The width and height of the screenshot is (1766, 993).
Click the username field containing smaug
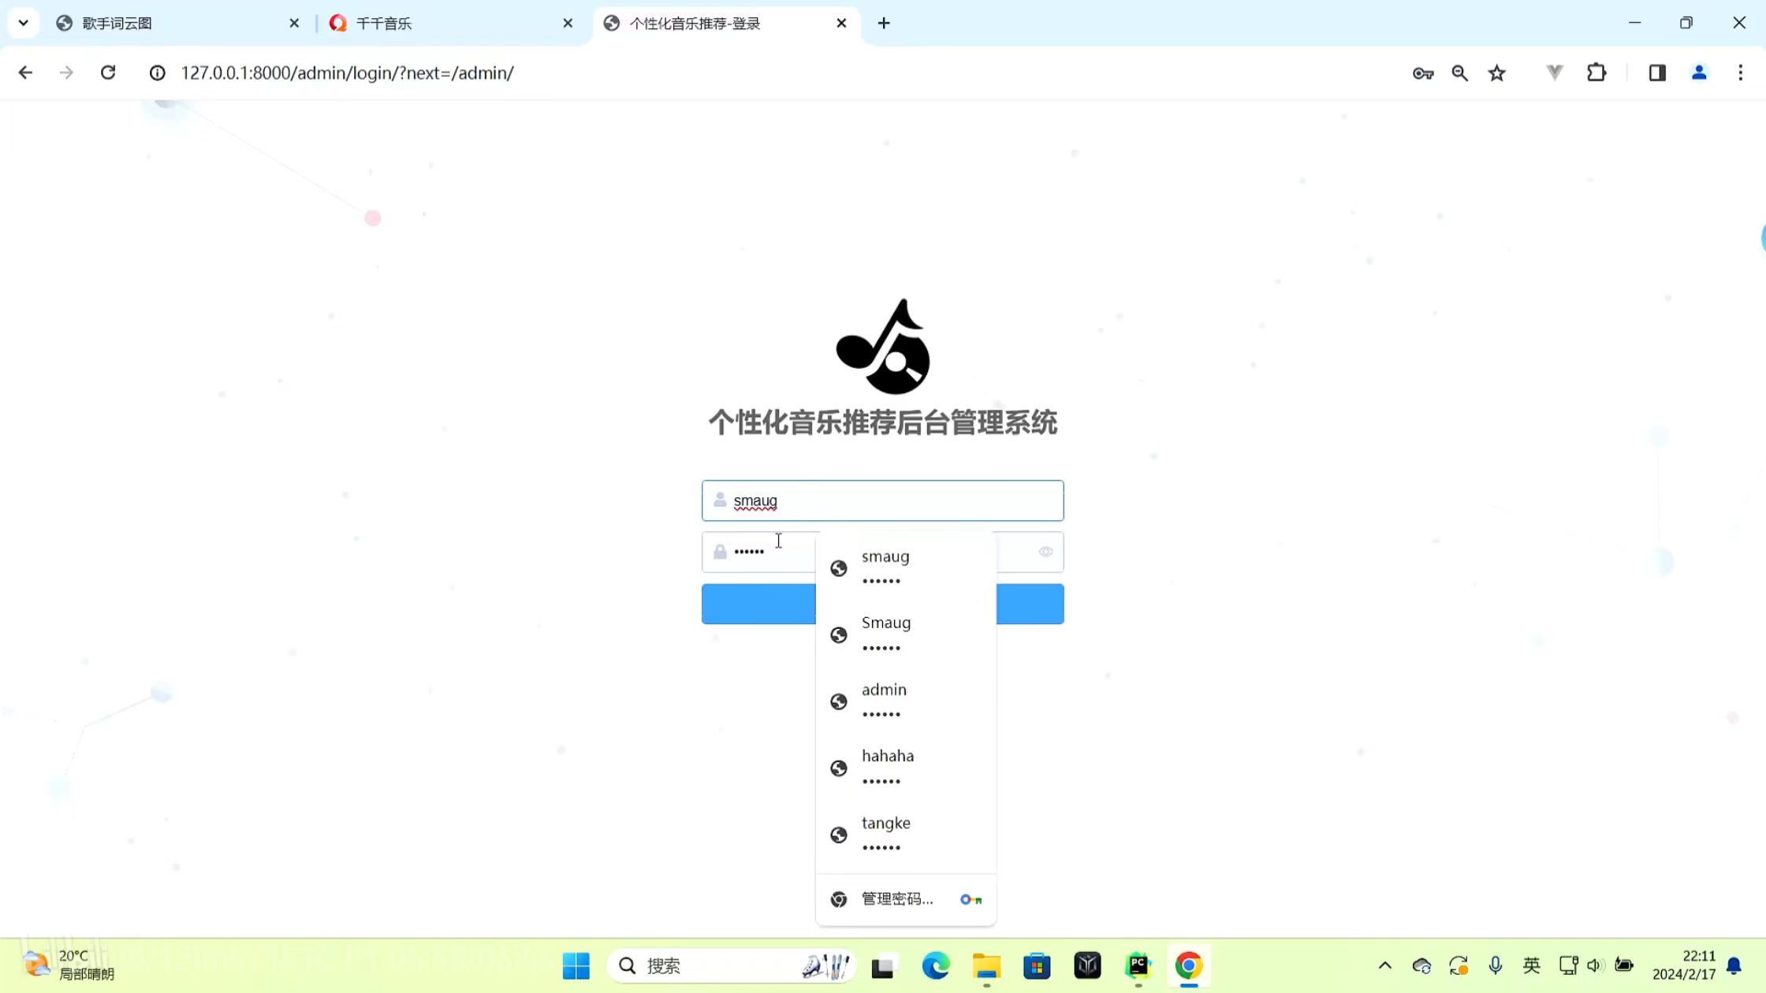pos(882,500)
